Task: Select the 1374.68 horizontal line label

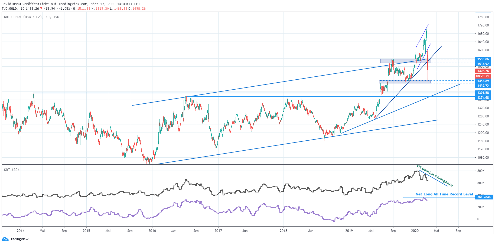Action: tap(483, 98)
